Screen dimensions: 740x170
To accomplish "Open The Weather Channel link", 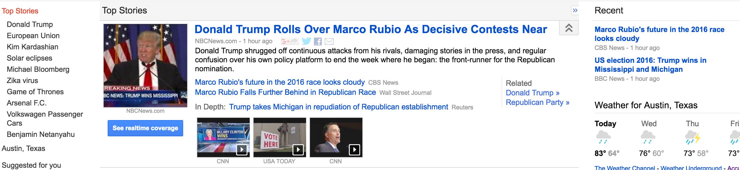I will click(x=624, y=167).
